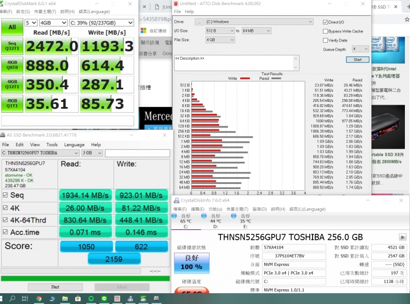Viewport: 410px width, 304px height.
Task: Open Microsoft Store from the taskbar
Action: tap(77, 298)
